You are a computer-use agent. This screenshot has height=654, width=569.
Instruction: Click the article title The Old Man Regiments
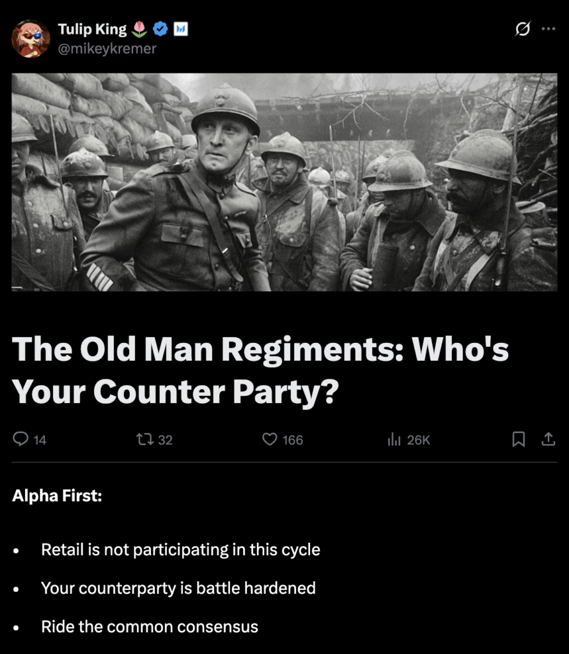click(260, 370)
